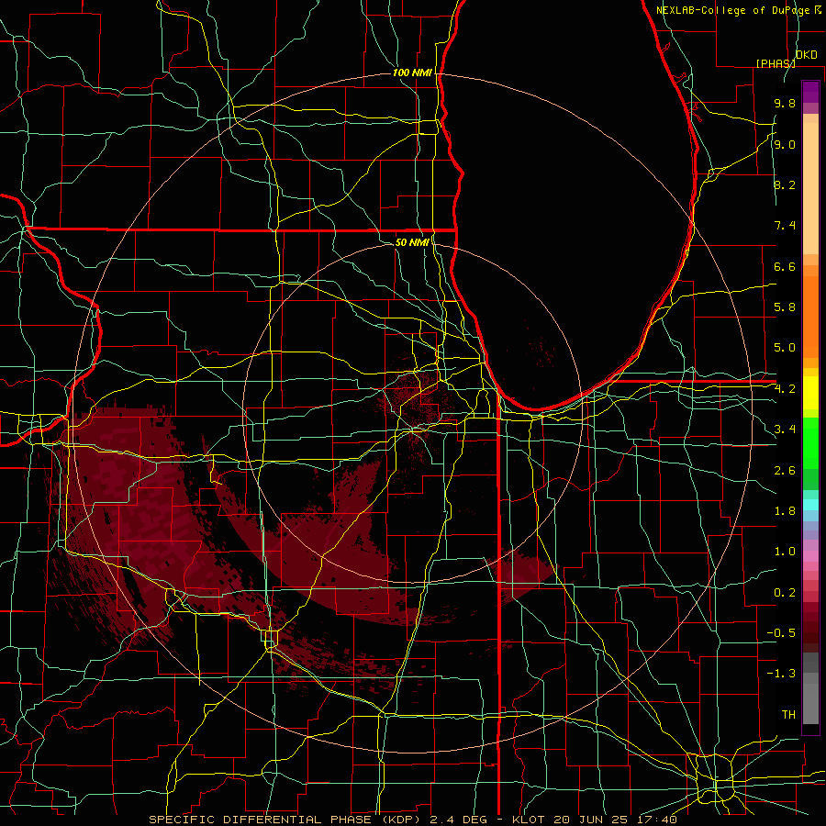This screenshot has height=826, width=826.
Task: Click the 1.0 value on the color scale
Action: point(785,552)
